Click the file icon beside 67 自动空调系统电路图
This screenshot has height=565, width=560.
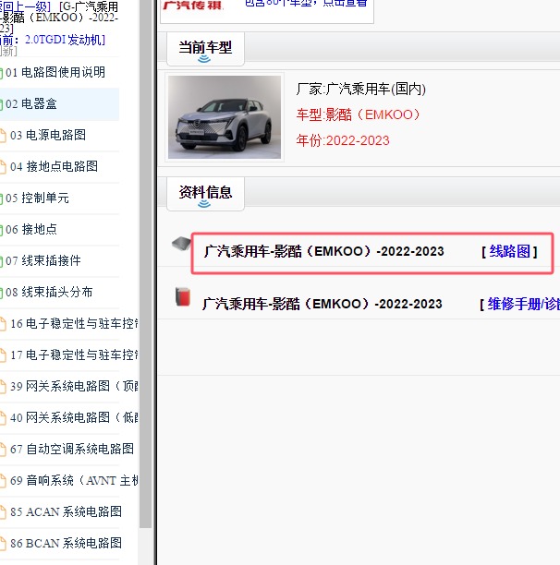pos(3,450)
